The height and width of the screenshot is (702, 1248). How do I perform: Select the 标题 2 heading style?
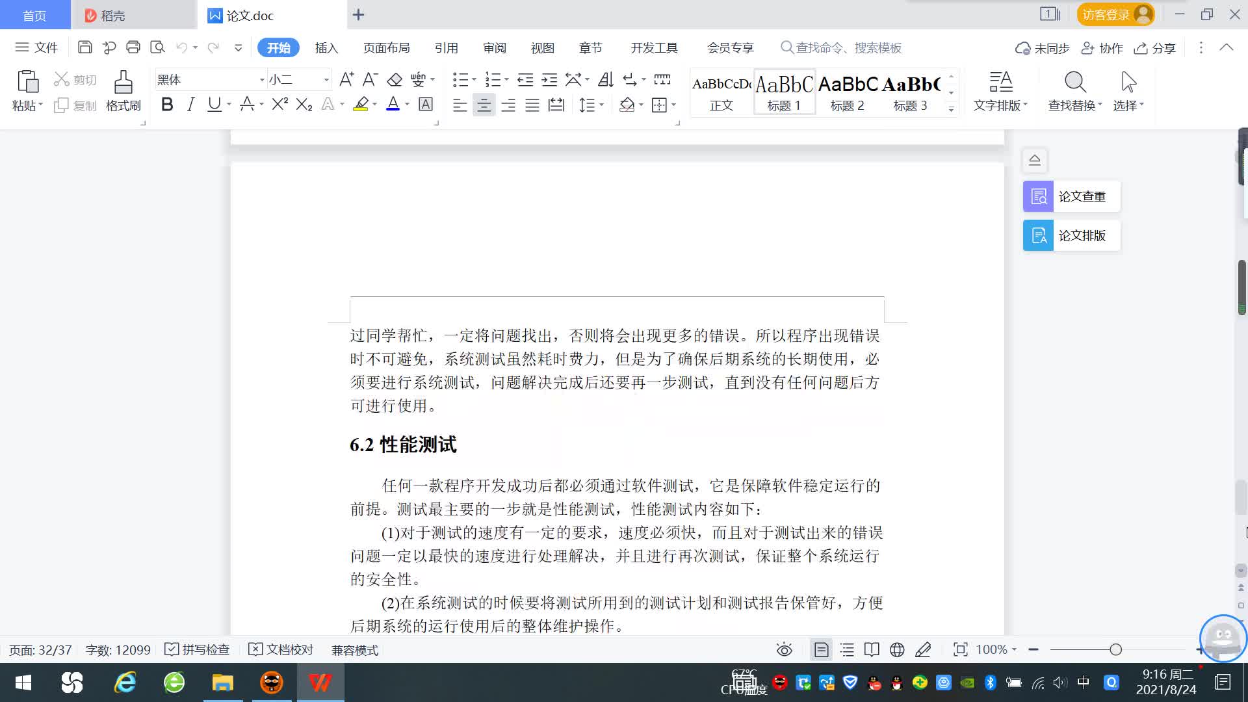(847, 92)
